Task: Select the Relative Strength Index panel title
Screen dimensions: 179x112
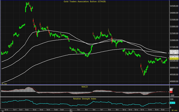Action: (84, 99)
